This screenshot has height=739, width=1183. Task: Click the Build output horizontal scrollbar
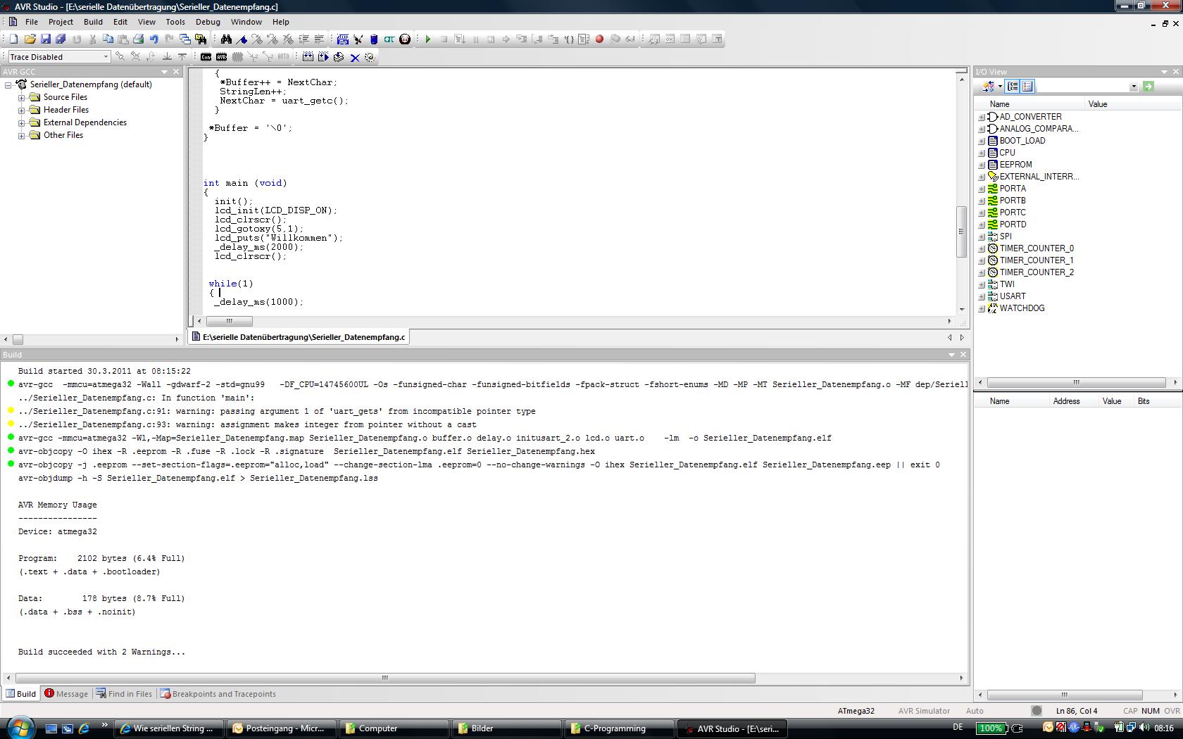click(385, 678)
